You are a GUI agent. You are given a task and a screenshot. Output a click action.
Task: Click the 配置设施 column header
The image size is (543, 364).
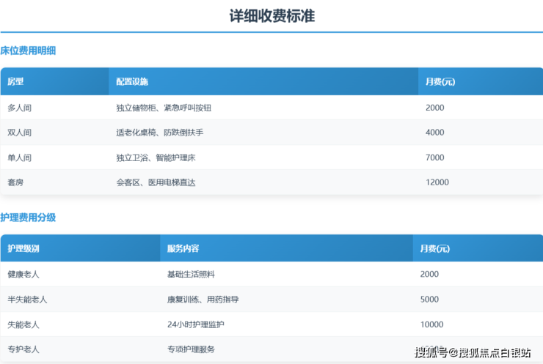click(x=132, y=81)
